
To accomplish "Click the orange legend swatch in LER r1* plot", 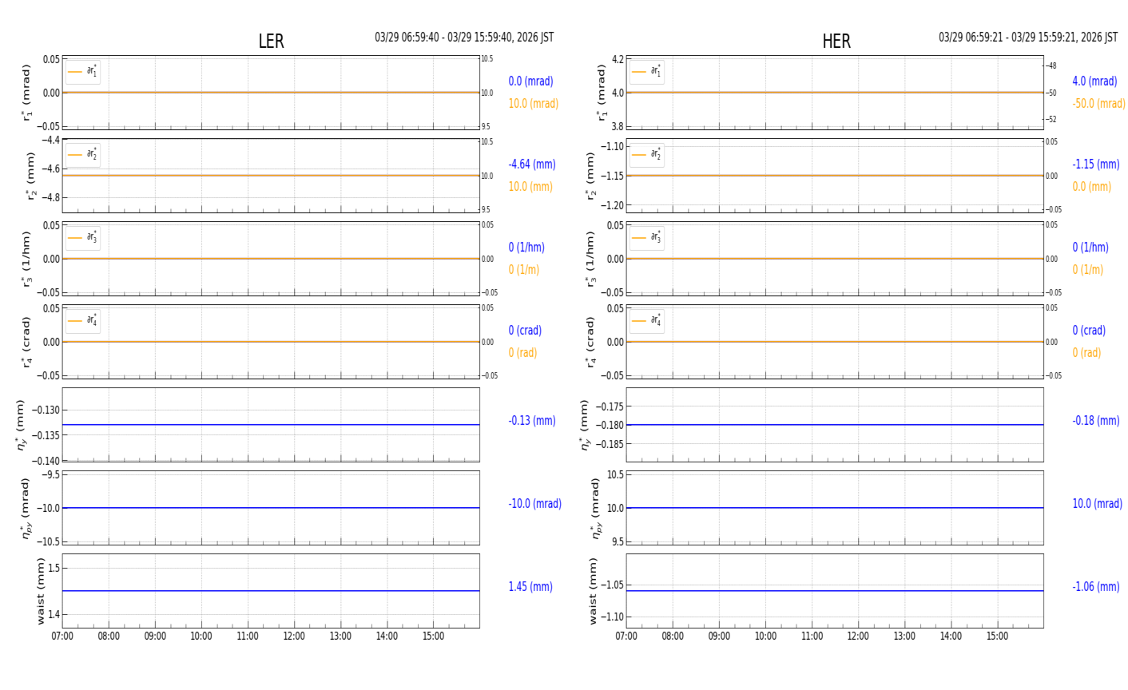I will pyautogui.click(x=75, y=72).
